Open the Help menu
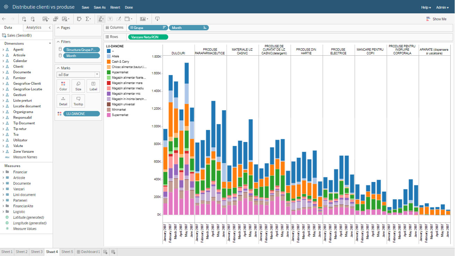455x256 pixels. tap(426, 7)
